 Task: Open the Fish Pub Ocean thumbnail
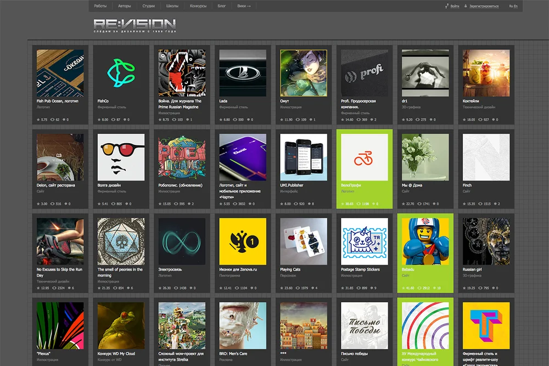click(x=60, y=73)
